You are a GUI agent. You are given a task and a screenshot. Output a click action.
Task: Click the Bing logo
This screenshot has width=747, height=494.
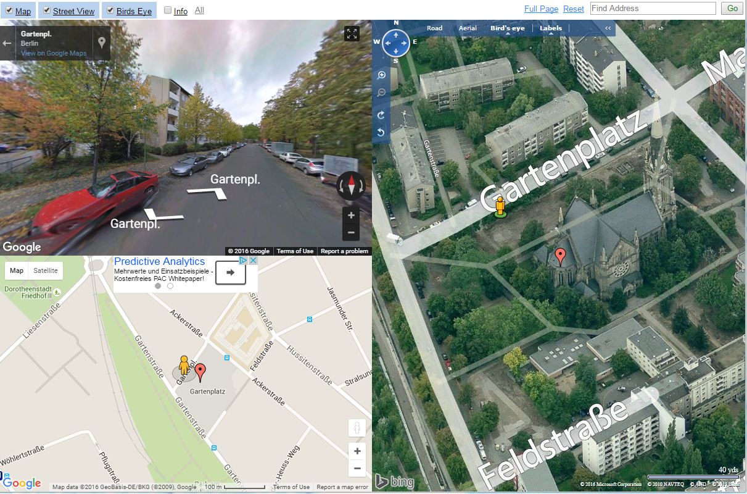tap(395, 481)
